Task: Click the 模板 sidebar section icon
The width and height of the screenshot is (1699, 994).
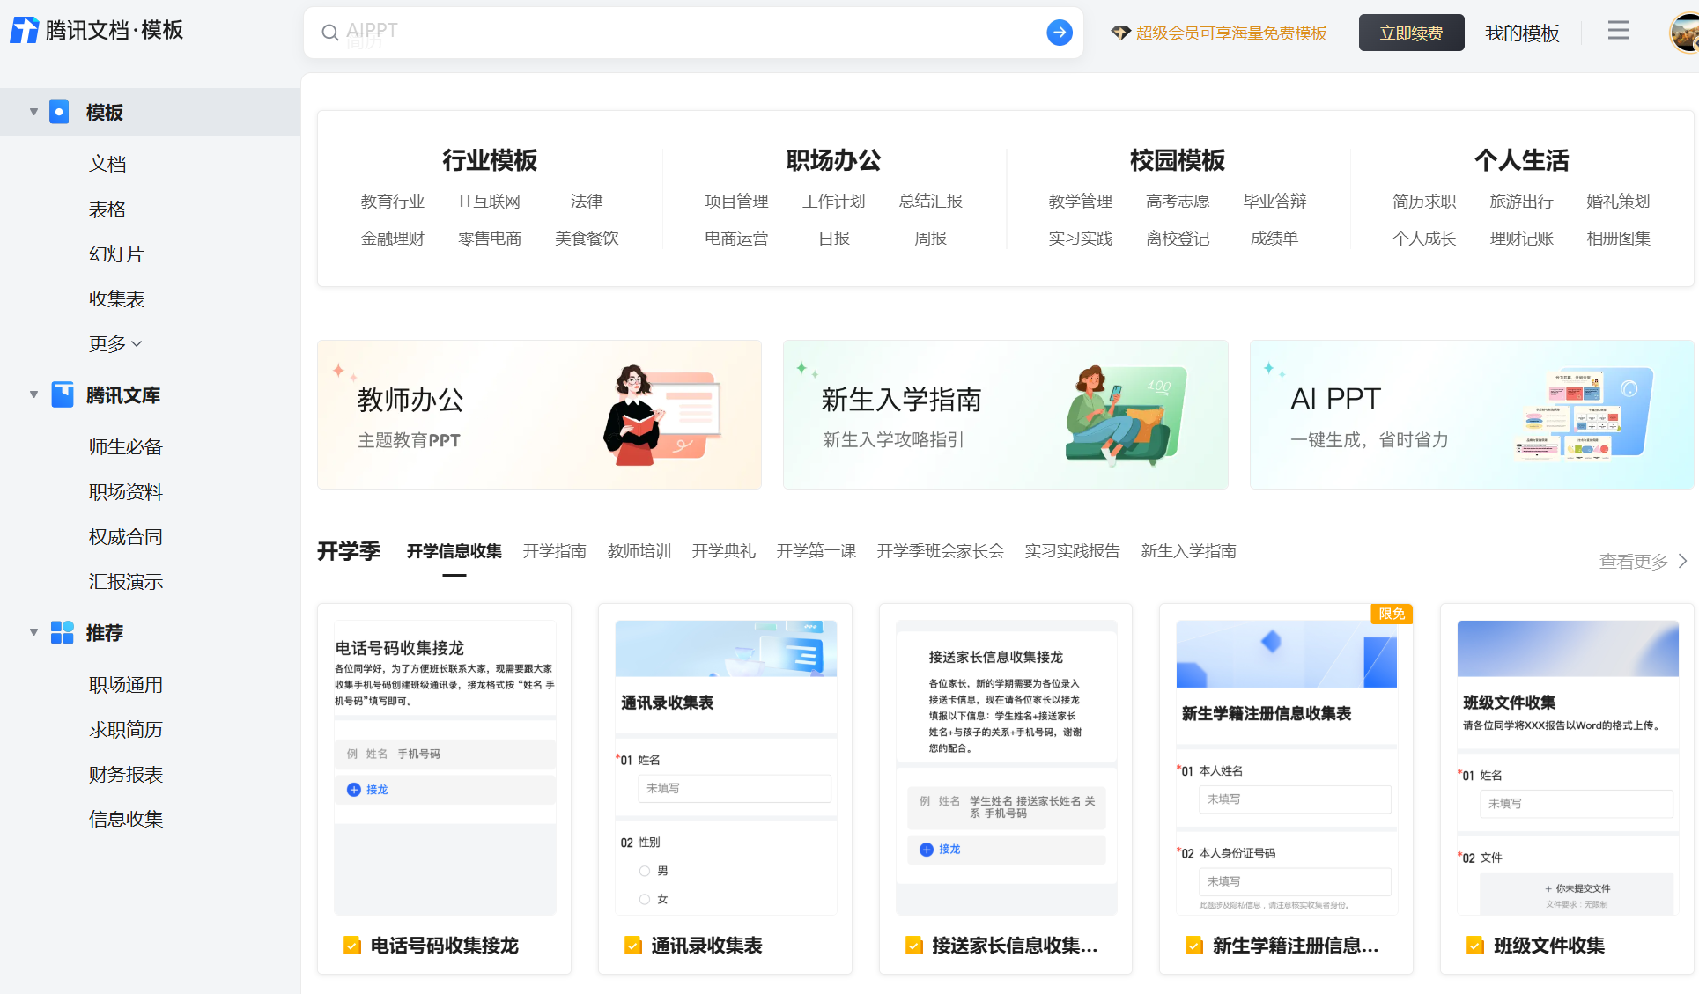Action: point(59,112)
